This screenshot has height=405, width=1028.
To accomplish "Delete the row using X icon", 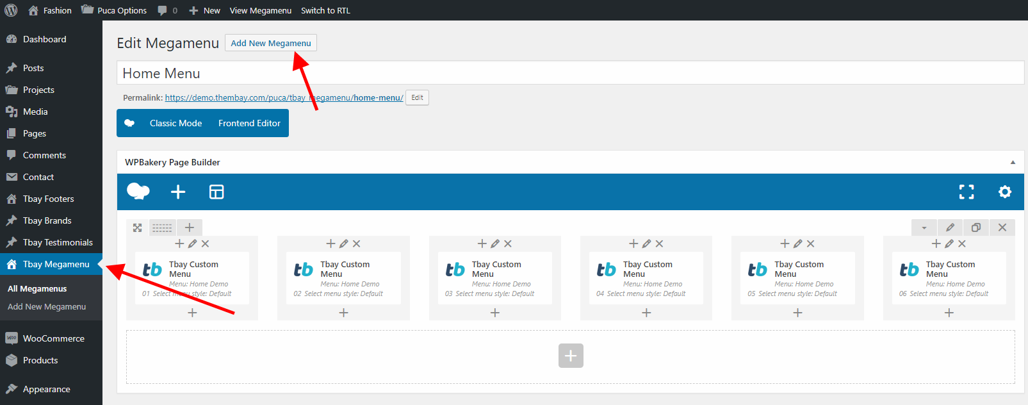I will [x=1002, y=227].
